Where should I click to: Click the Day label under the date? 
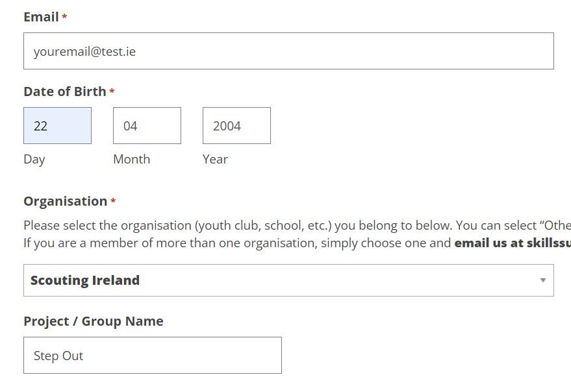[34, 159]
